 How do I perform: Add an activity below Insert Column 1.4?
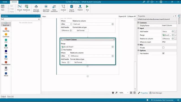(87, 66)
